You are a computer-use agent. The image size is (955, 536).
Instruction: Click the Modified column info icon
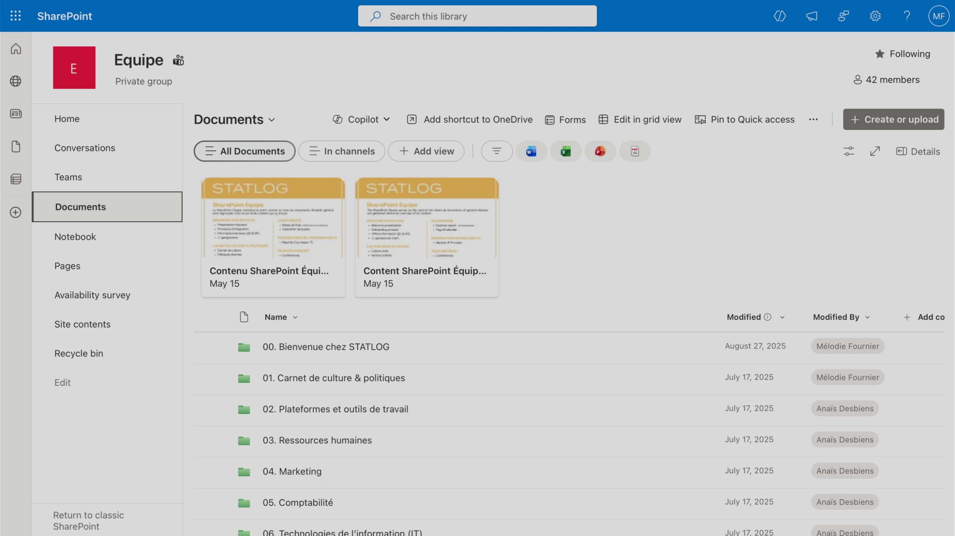767,317
